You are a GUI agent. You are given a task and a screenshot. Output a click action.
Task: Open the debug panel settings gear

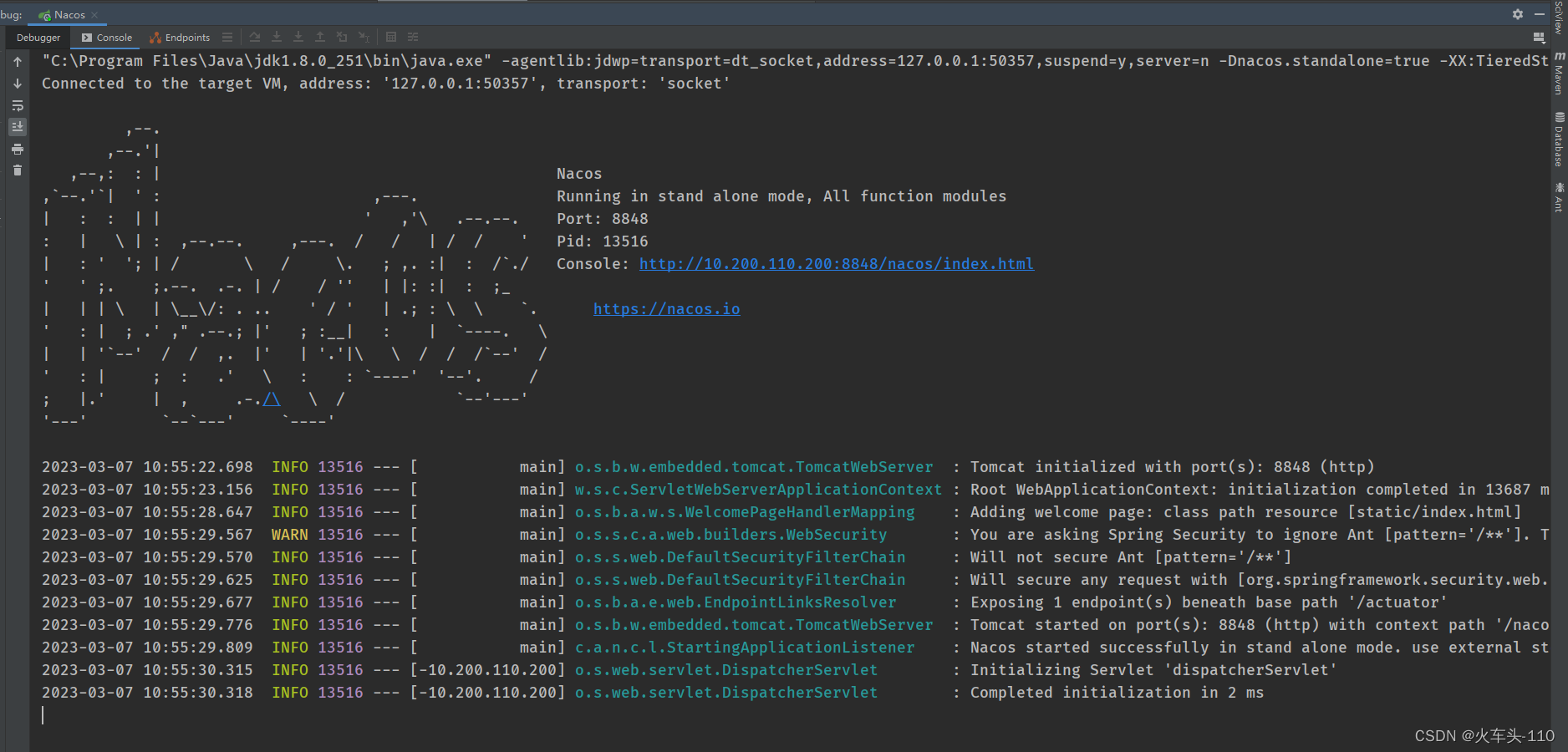pos(1518,14)
